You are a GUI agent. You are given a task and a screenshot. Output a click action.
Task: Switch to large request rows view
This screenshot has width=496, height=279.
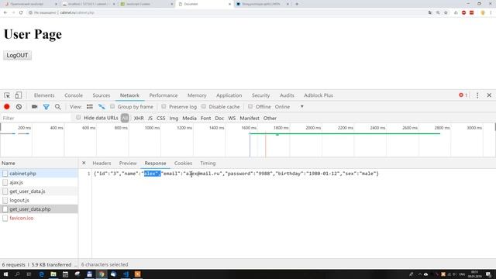(90, 107)
